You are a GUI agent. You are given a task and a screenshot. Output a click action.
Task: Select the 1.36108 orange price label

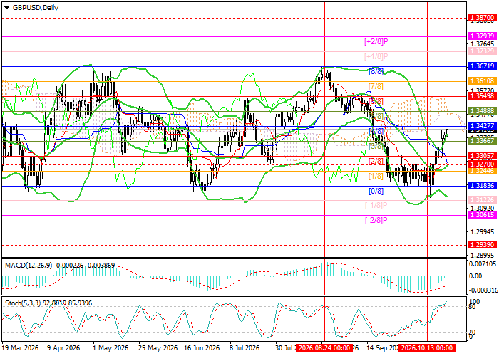pyautogui.click(x=483, y=81)
